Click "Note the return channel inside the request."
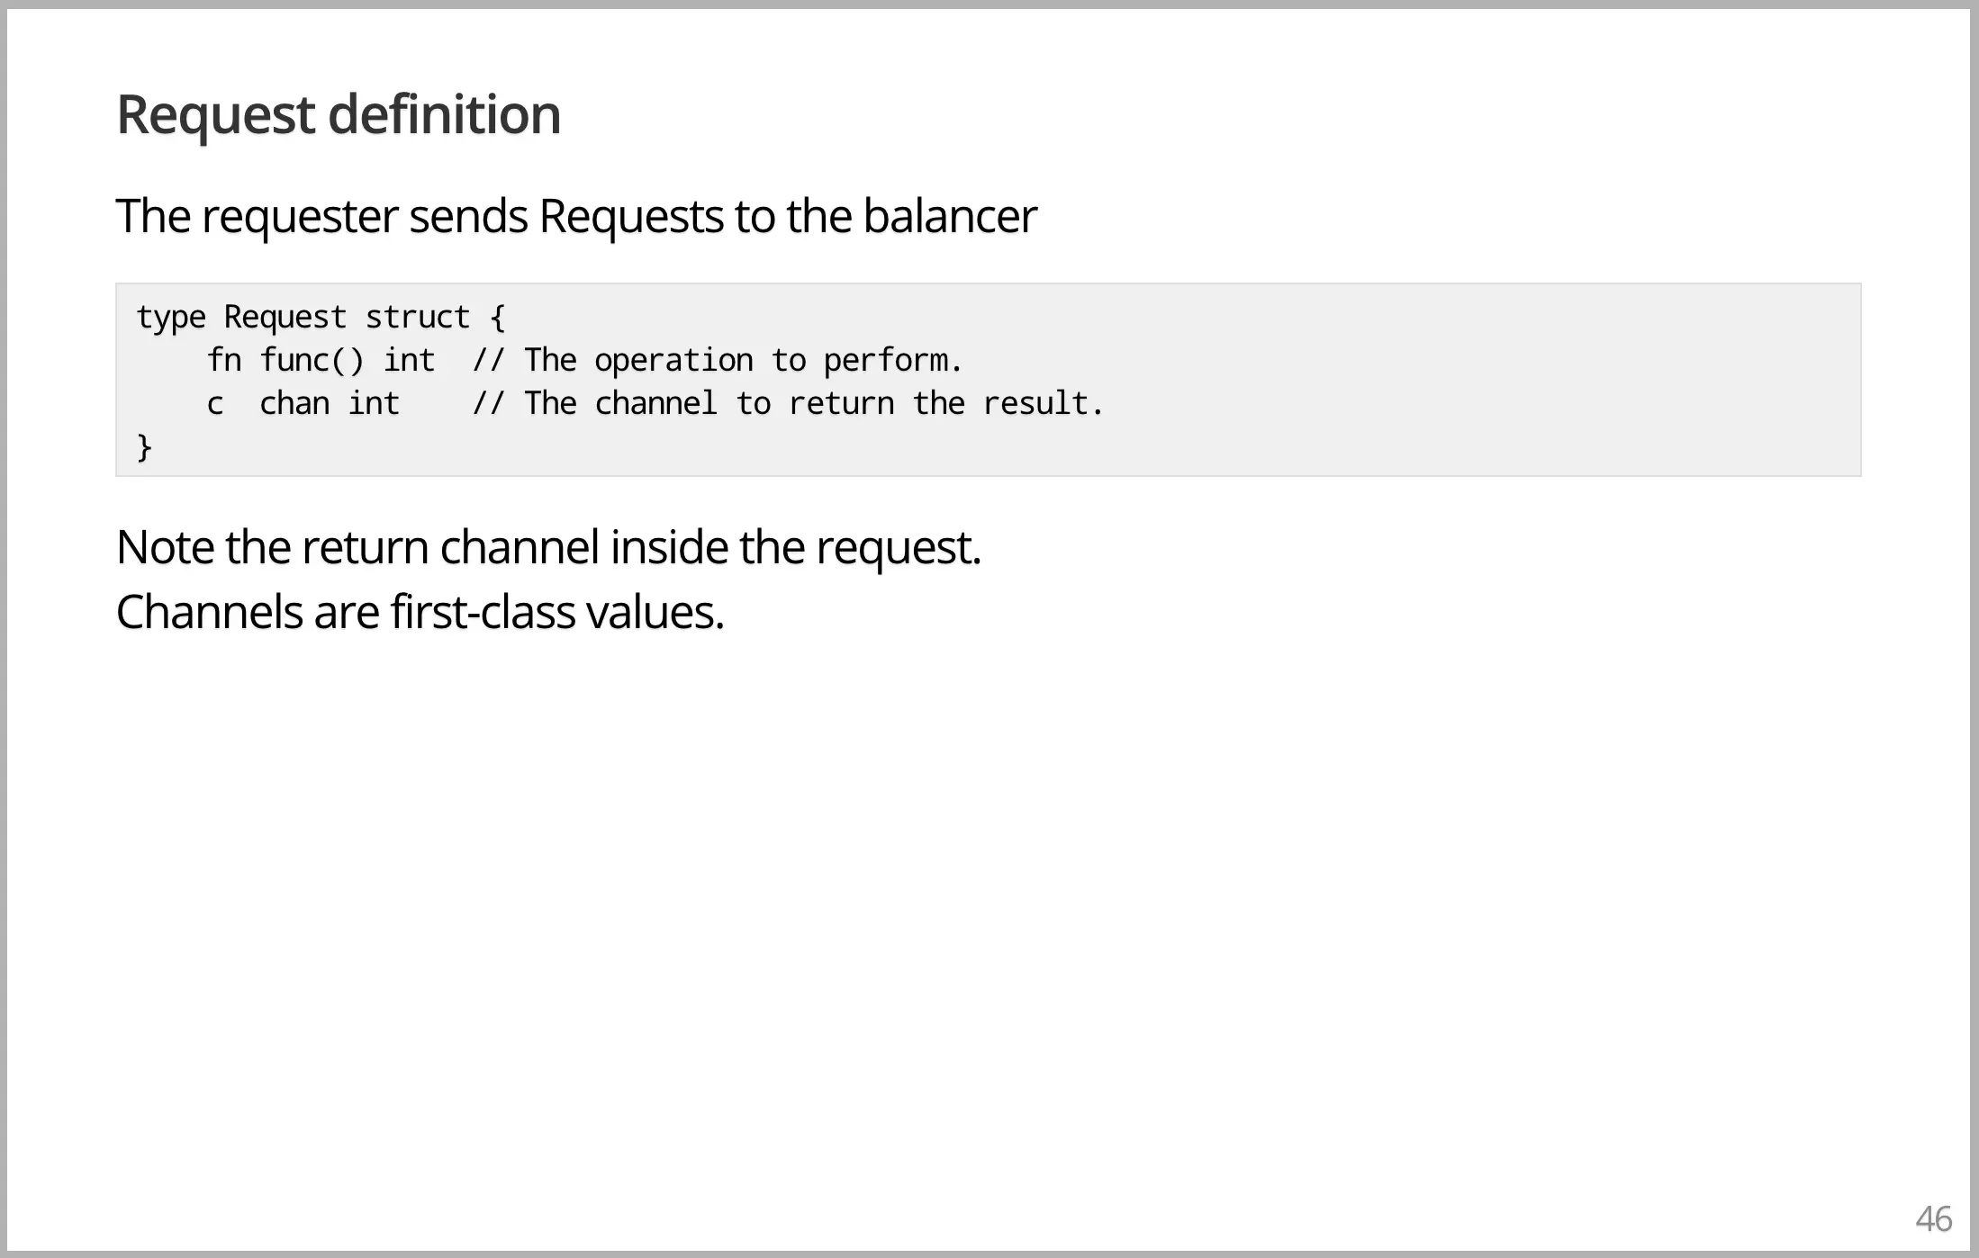 pos(548,548)
